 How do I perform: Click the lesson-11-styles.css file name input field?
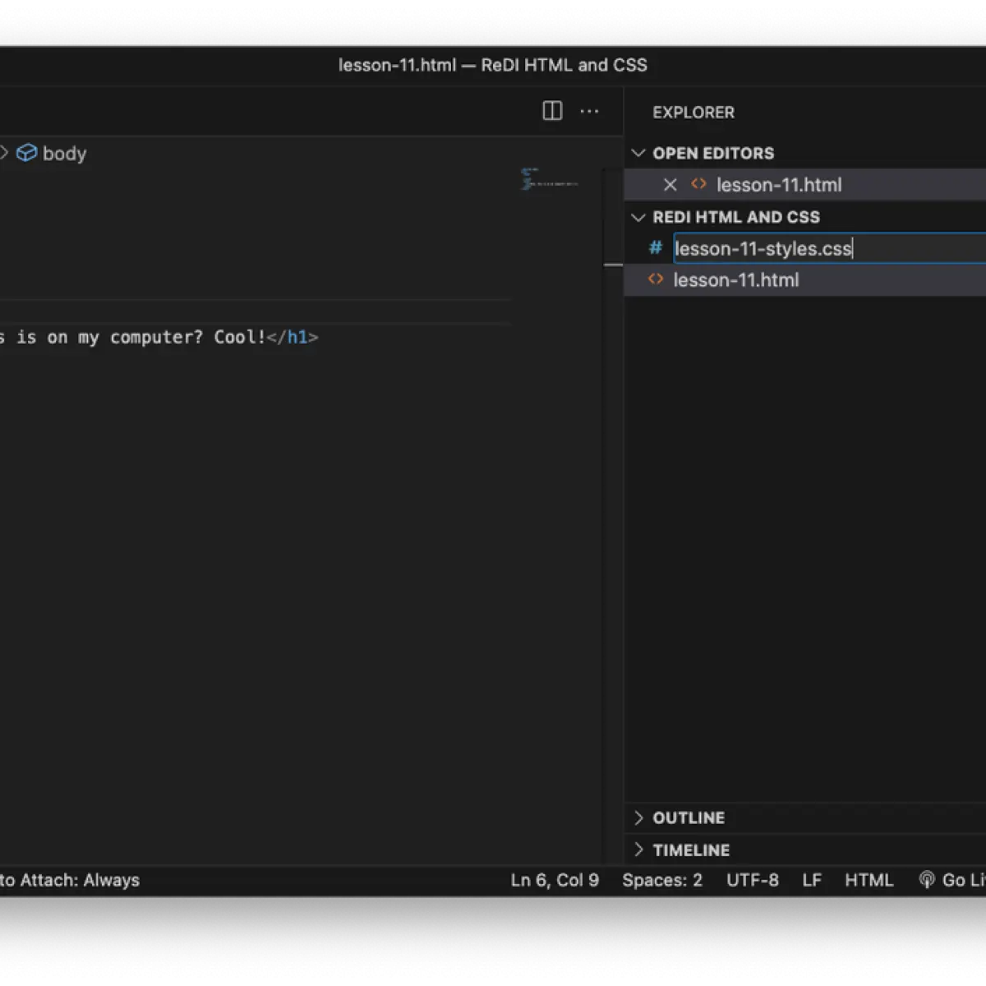[829, 248]
